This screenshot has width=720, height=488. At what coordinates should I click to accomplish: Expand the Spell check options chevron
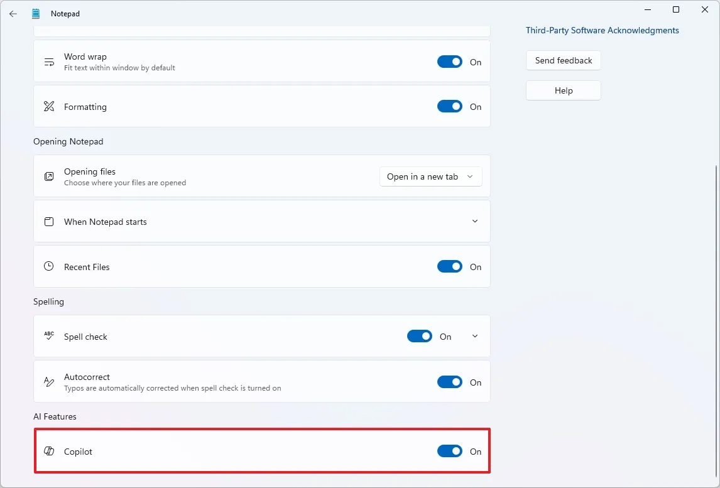[x=475, y=336]
